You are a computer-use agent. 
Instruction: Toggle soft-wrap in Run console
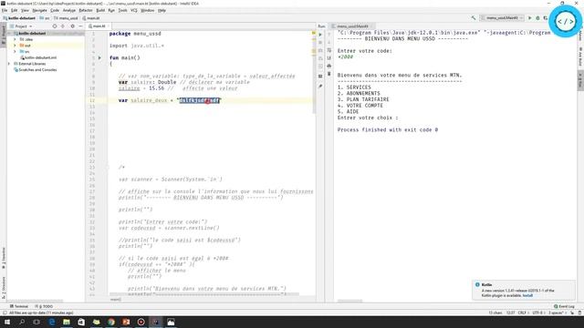[x=328, y=50]
